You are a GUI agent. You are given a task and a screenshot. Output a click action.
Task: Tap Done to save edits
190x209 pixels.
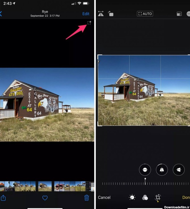pos(186,197)
